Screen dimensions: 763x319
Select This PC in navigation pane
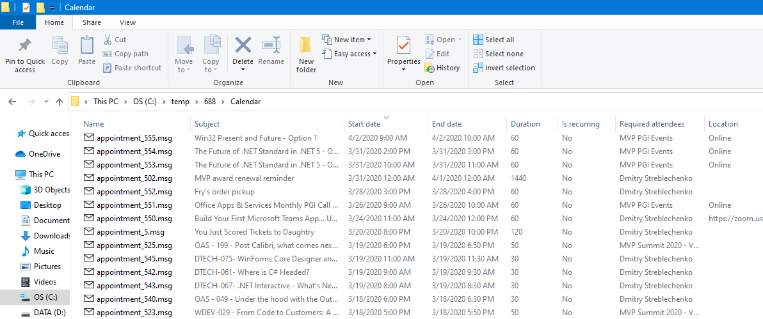click(35, 174)
